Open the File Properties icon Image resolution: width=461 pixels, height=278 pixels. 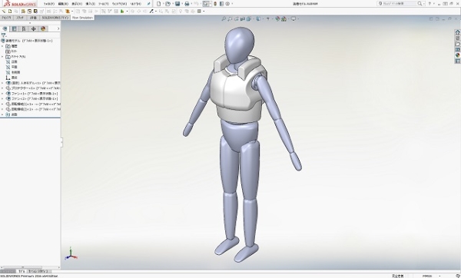click(221, 4)
